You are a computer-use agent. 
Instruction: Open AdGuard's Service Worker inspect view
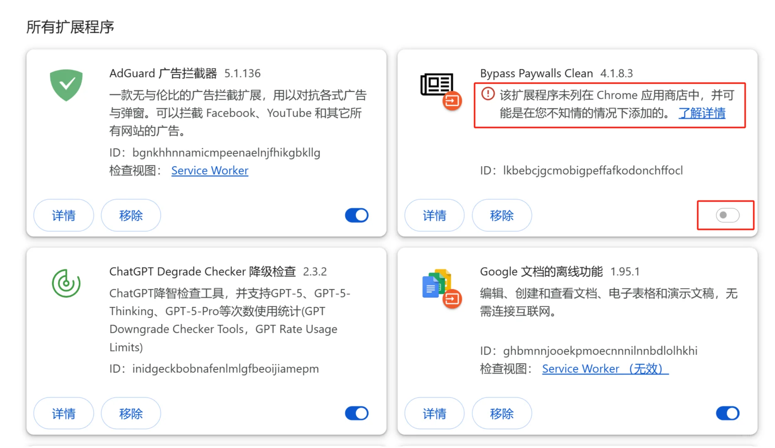210,170
